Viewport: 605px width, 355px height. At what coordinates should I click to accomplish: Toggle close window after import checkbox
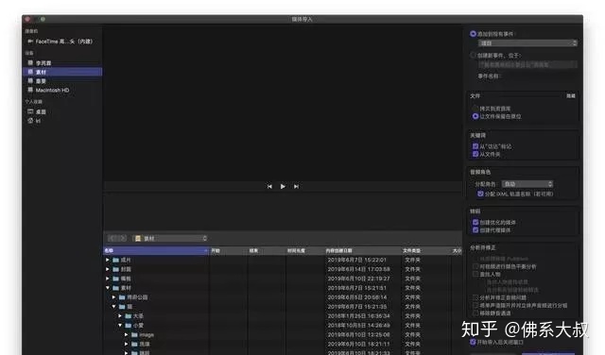point(473,342)
